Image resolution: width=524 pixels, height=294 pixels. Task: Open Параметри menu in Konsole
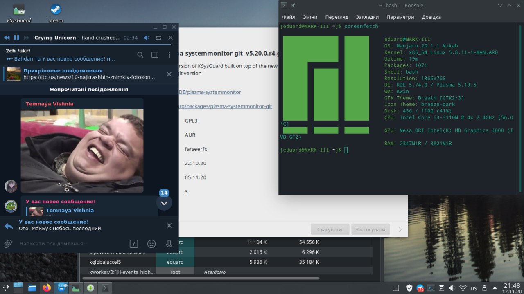coord(400,17)
